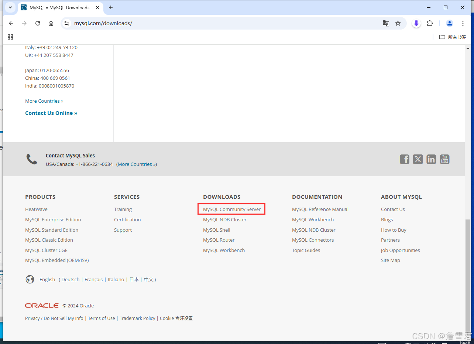Open the Site Map link
The height and width of the screenshot is (344, 474).
tap(391, 260)
